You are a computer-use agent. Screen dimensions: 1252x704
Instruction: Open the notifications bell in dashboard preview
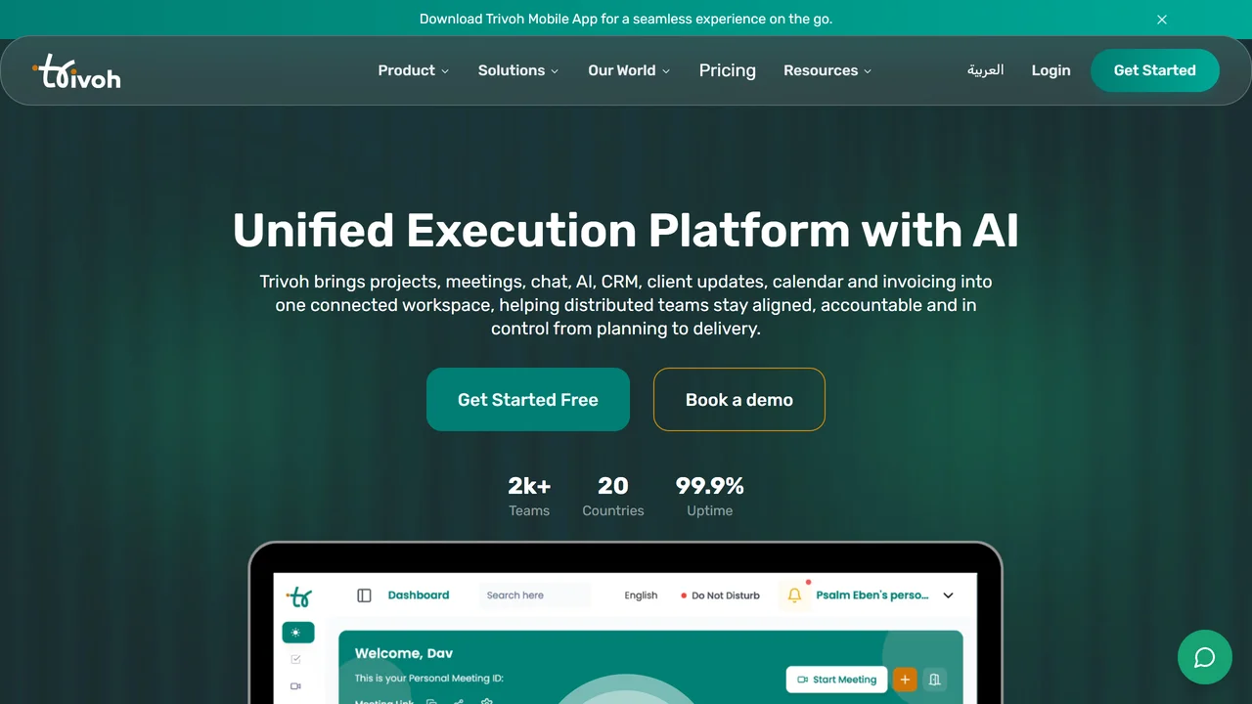click(794, 595)
